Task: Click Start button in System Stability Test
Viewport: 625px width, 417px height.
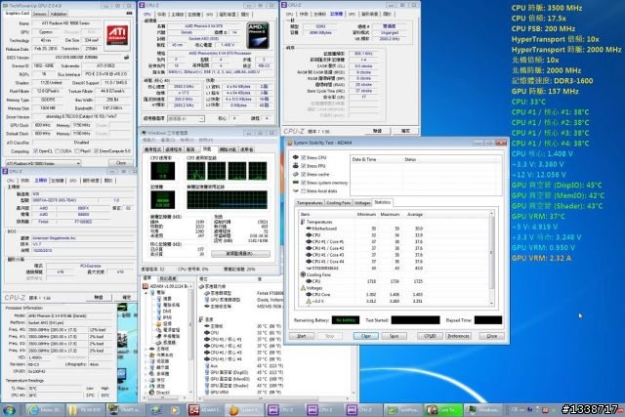Action: pyautogui.click(x=302, y=336)
